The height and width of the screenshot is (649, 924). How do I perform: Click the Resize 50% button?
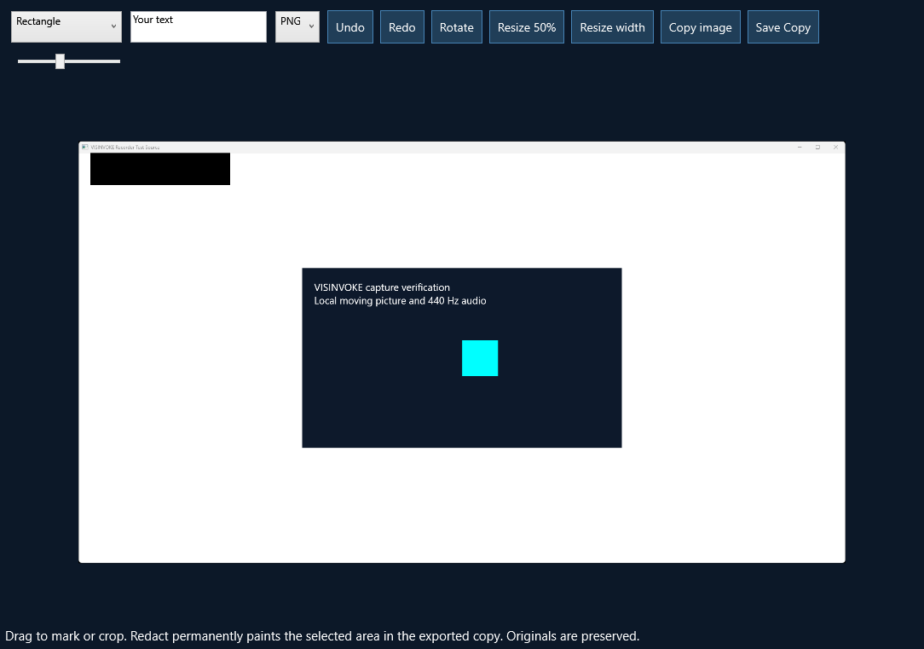click(526, 27)
